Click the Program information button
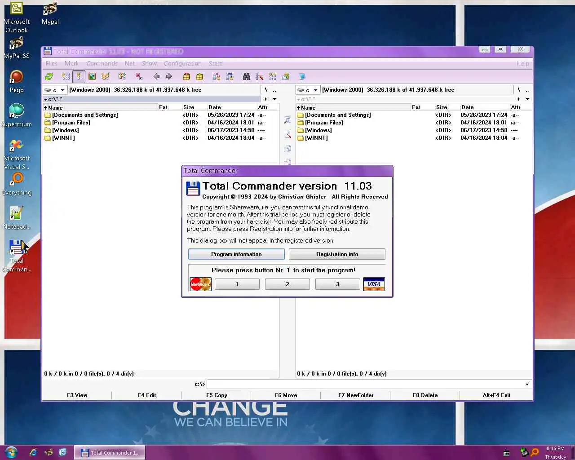 coord(236,254)
